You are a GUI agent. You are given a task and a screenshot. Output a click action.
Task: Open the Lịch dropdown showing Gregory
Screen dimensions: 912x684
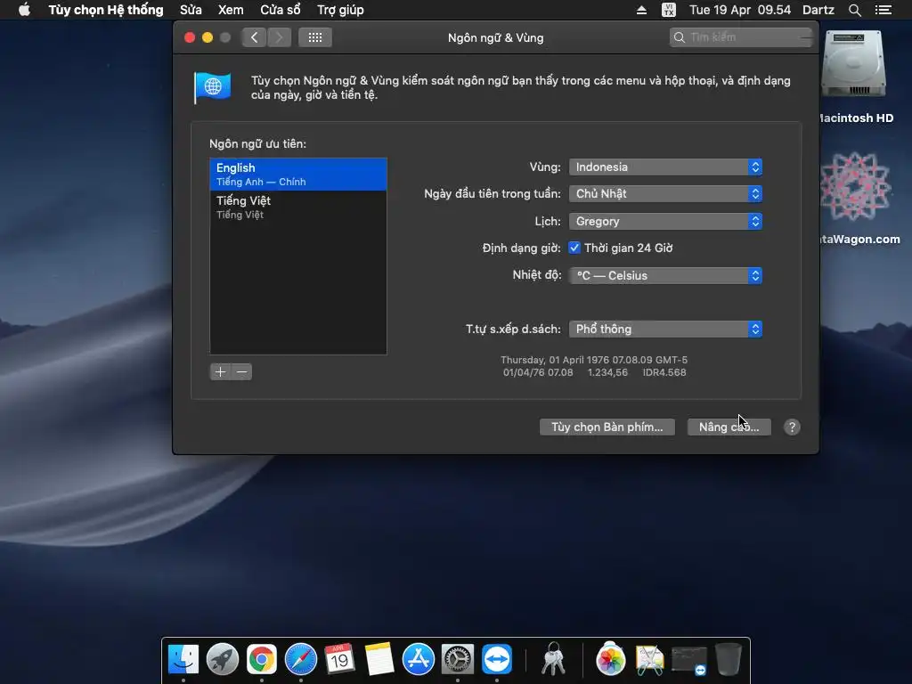[665, 221]
